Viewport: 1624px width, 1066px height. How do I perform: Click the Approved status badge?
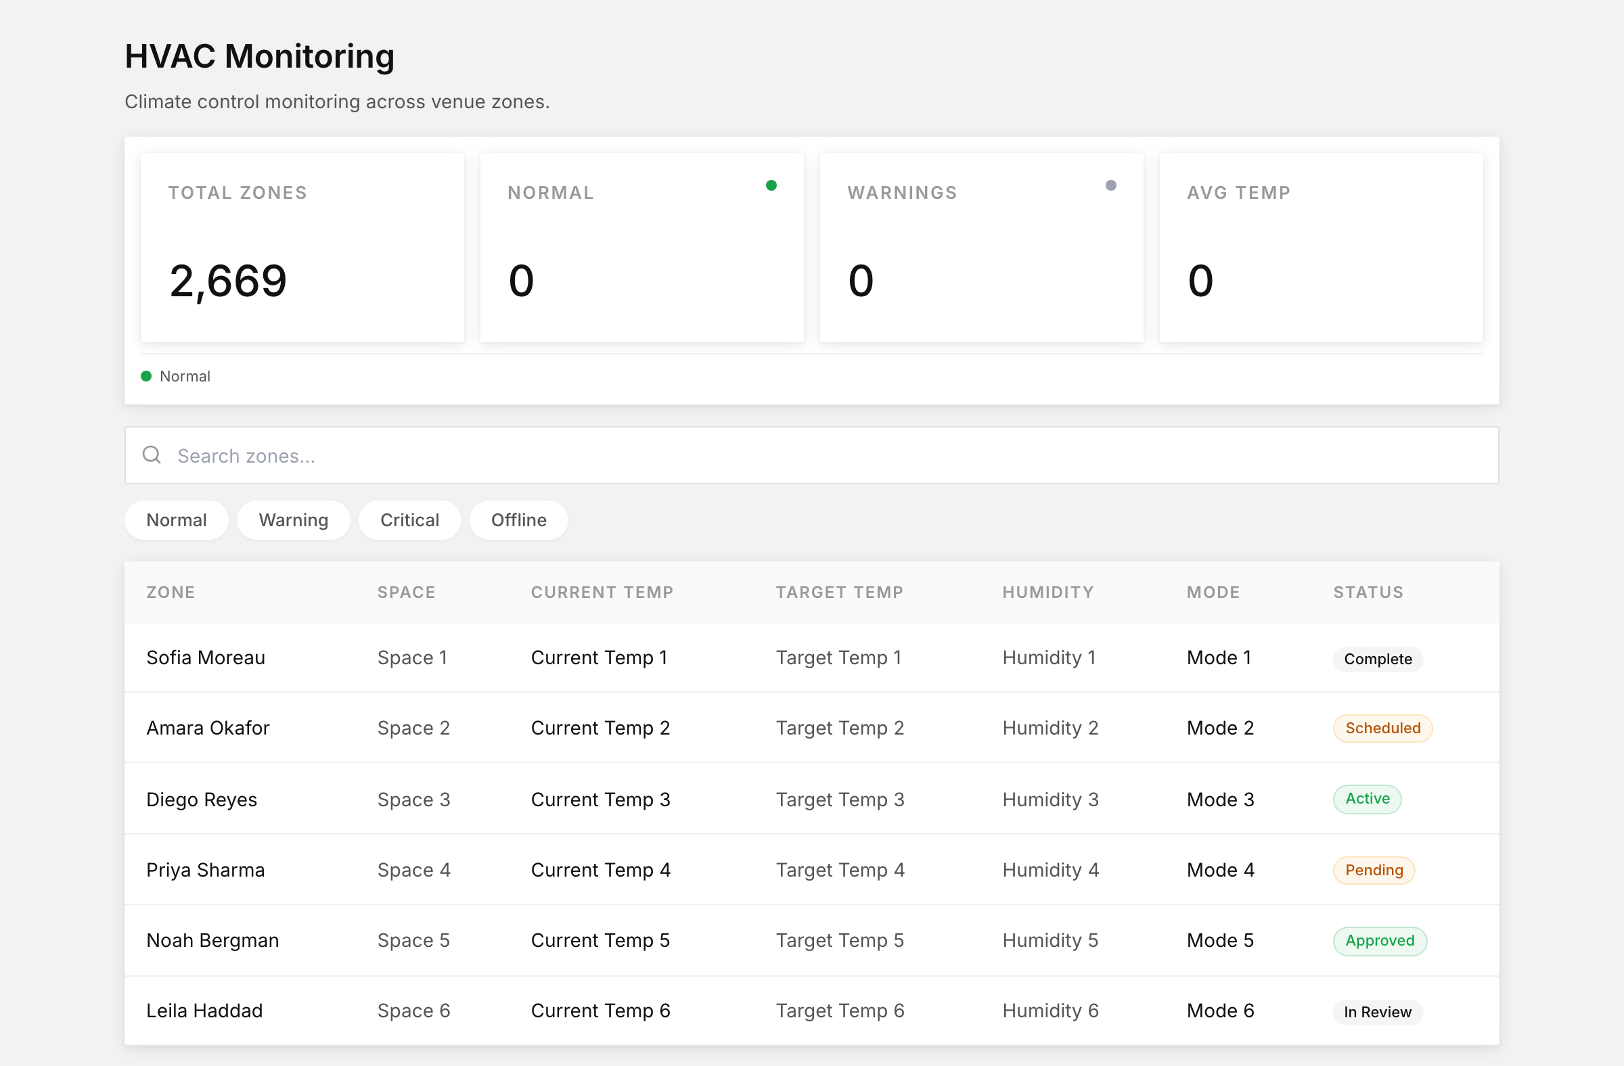1380,940
